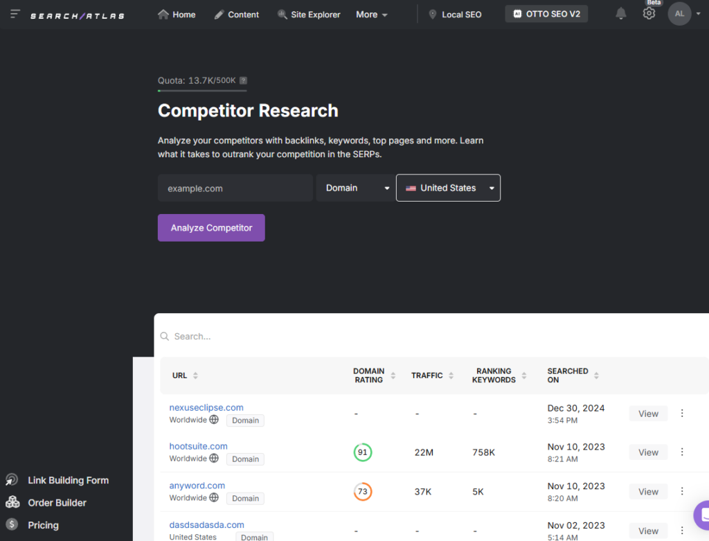Open more options for nexuseclipse.com row
709x541 pixels.
click(x=682, y=413)
